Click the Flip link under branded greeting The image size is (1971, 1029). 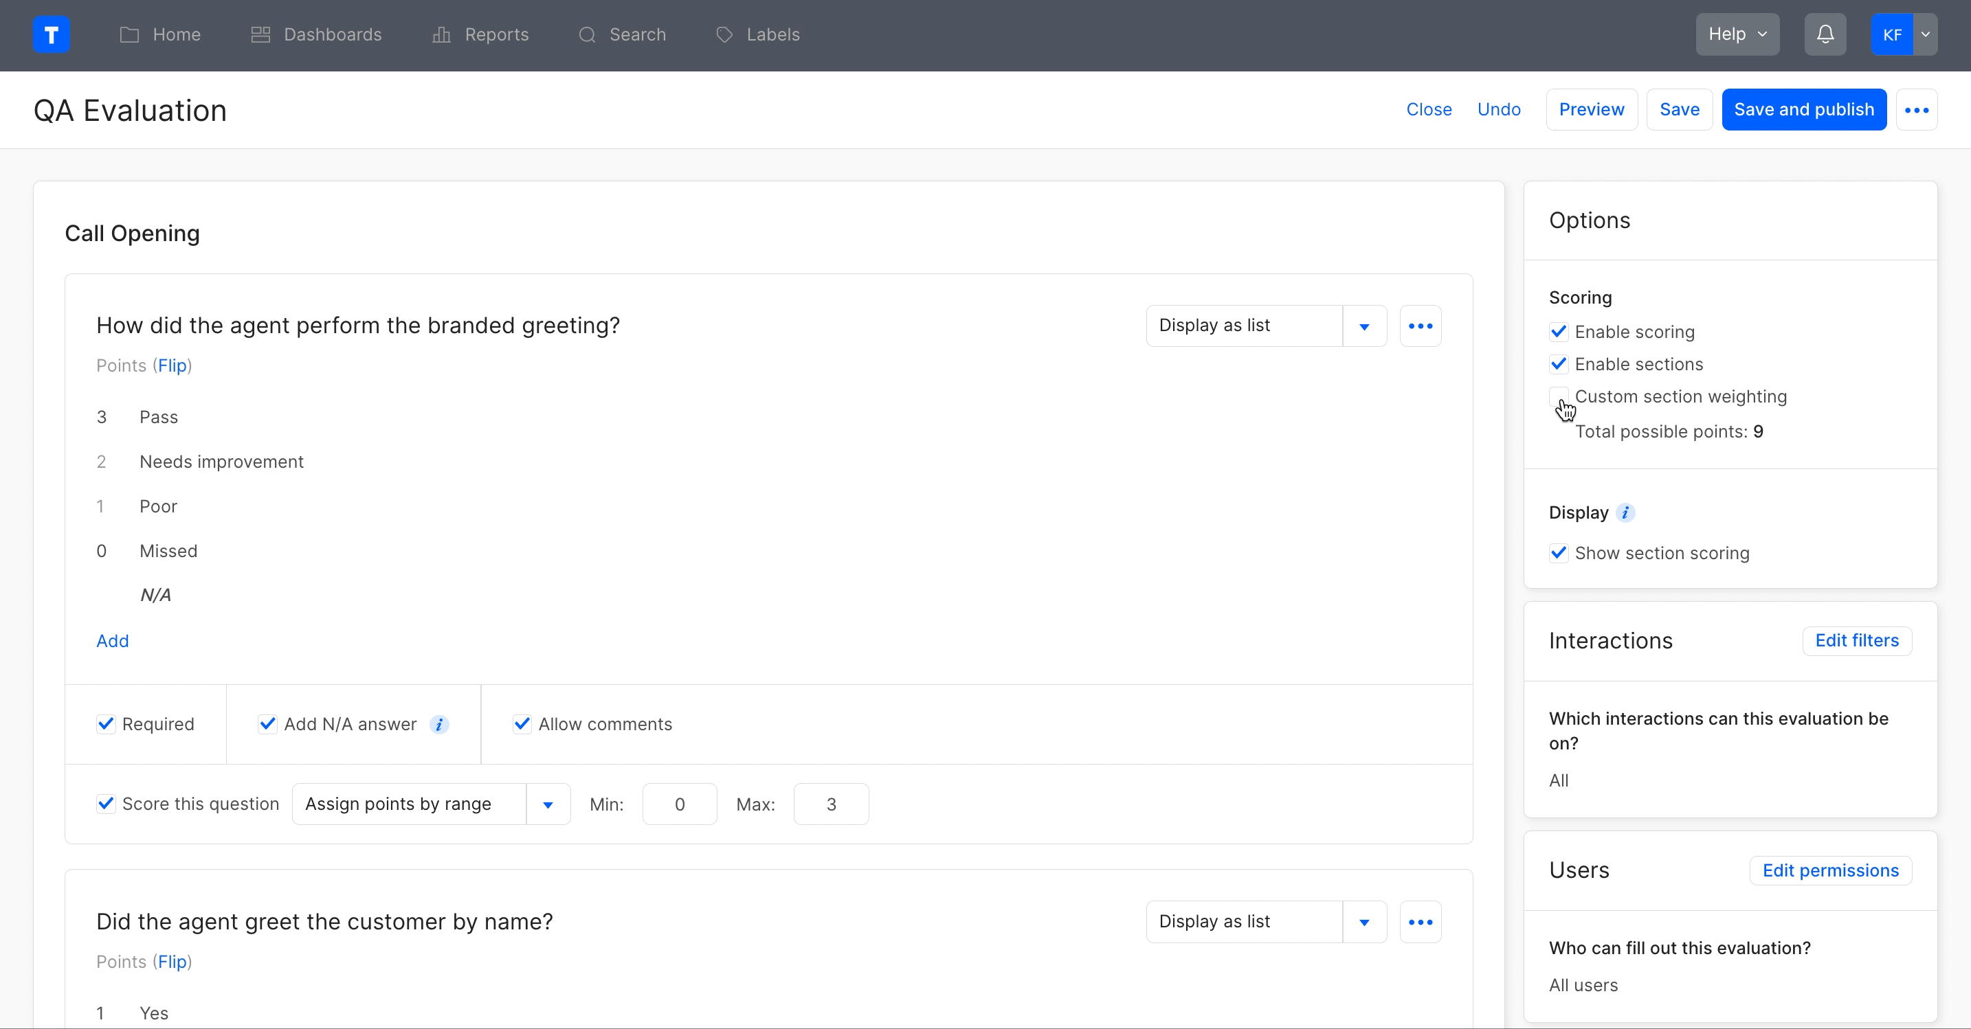pos(172,365)
